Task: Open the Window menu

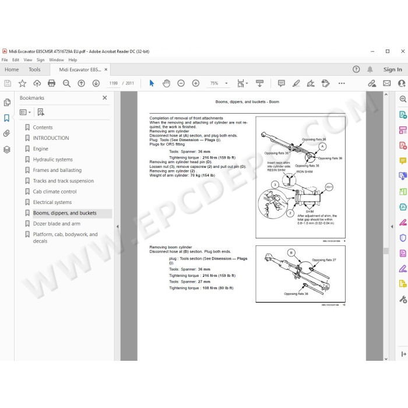Action: click(57, 60)
